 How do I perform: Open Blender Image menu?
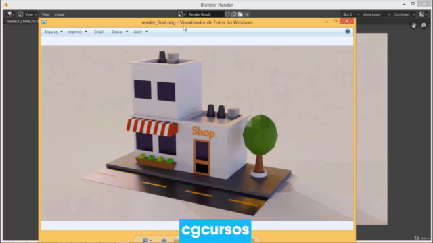(60, 14)
